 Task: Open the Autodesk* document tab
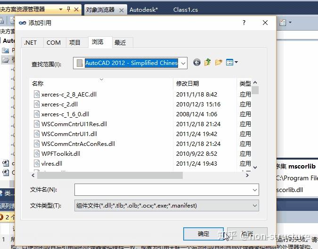click(x=144, y=10)
